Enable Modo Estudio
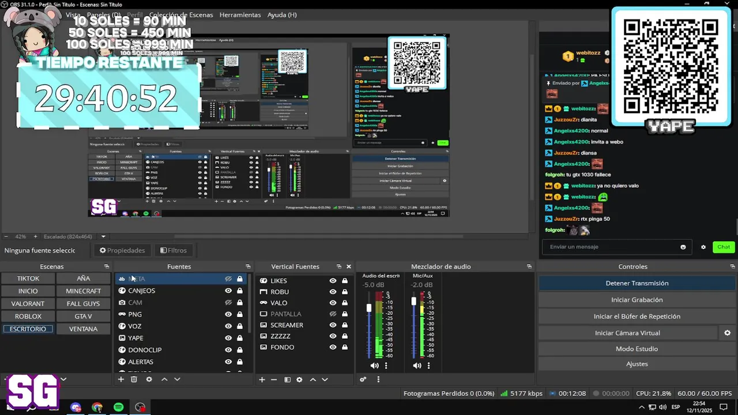Viewport: 738px width, 415px height. [637, 349]
